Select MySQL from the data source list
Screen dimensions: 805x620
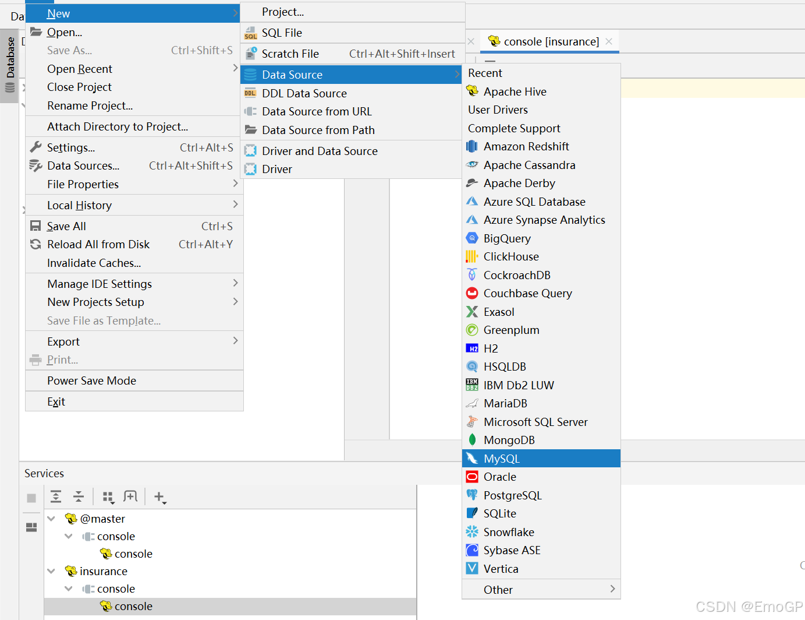[x=541, y=459]
